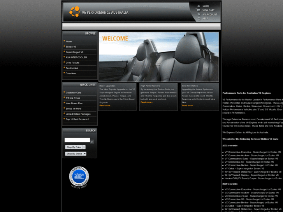Open A2A INTERCOOLER category

pos(76,57)
